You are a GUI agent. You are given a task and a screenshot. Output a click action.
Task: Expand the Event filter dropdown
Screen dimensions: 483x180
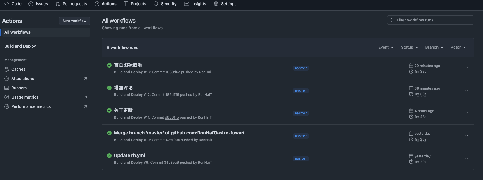coord(386,47)
